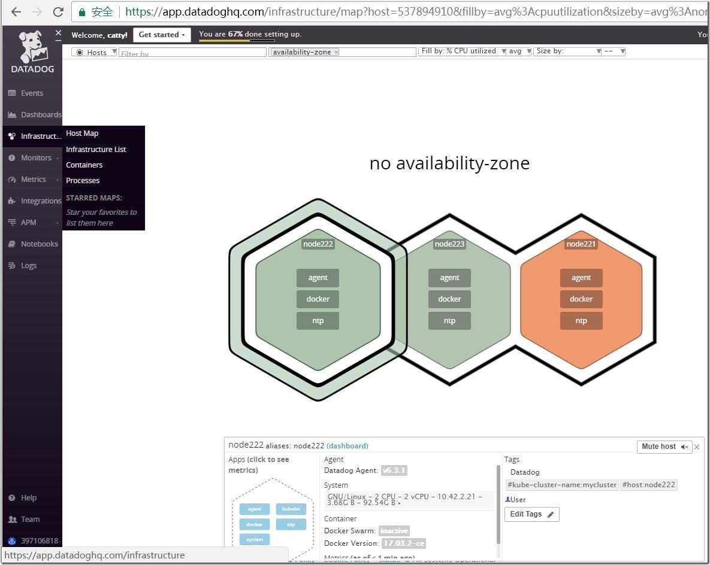Click the Infrastructure sidebar icon
The height and width of the screenshot is (565, 710).
12,136
